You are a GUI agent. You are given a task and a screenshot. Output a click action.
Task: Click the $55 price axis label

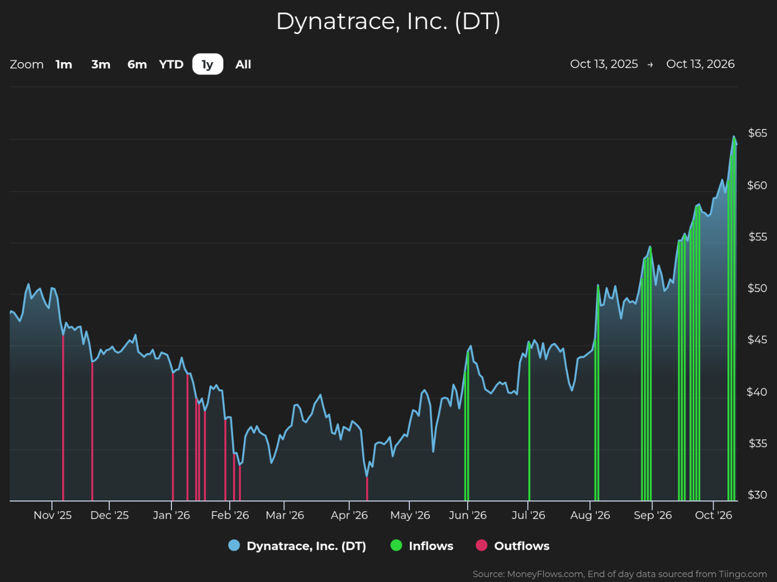click(x=757, y=236)
